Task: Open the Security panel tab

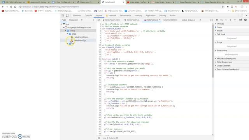Action: (163, 16)
